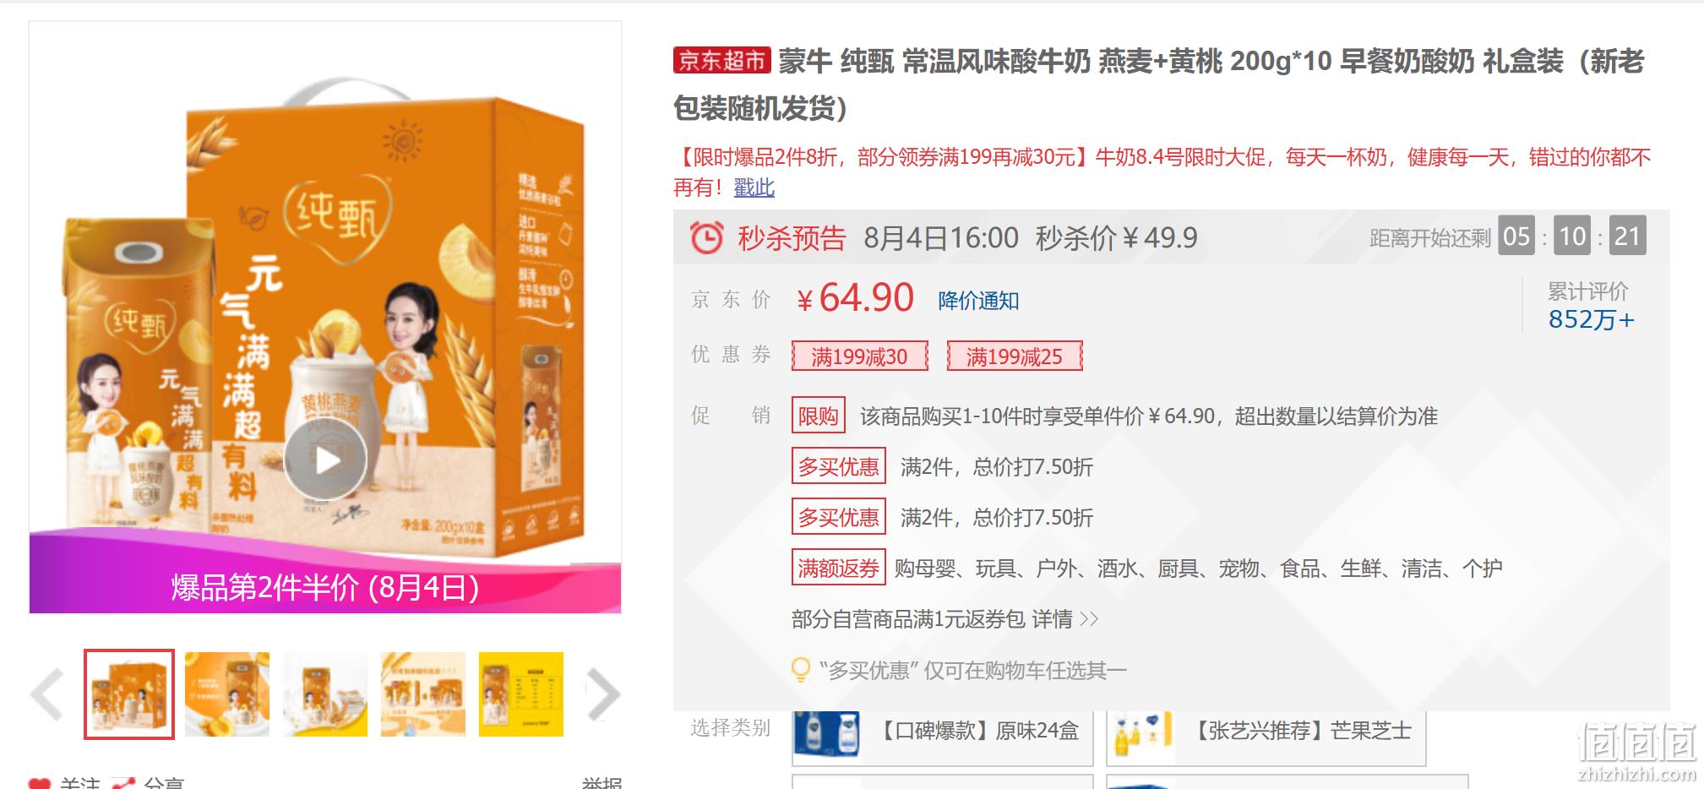Select first gift box thumbnail
This screenshot has width=1704, height=789.
click(x=129, y=694)
